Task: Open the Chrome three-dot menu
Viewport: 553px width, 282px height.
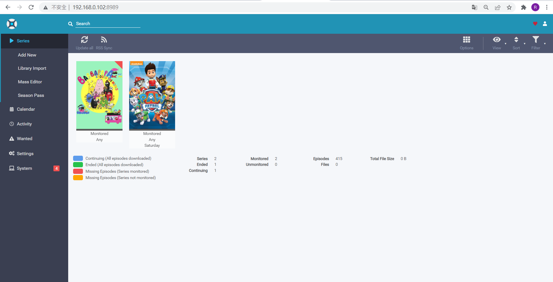Action: pos(547,7)
